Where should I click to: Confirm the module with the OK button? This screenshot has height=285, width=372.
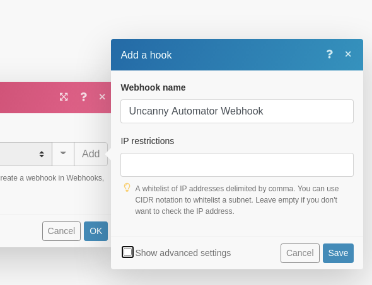coord(96,231)
